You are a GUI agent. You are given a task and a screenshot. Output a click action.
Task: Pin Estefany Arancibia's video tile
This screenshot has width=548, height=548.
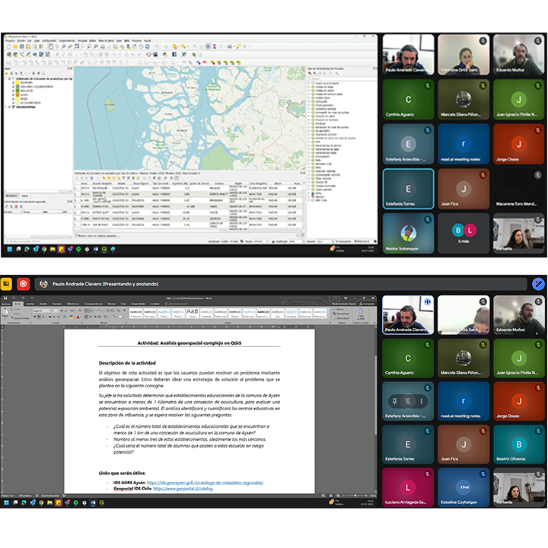point(396,400)
